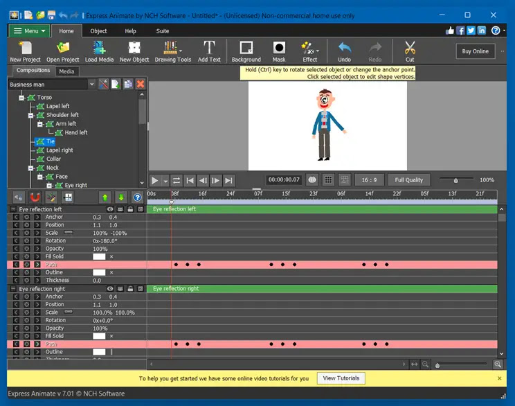Toggle onion skin button next to timecode

pyautogui.click(x=312, y=180)
